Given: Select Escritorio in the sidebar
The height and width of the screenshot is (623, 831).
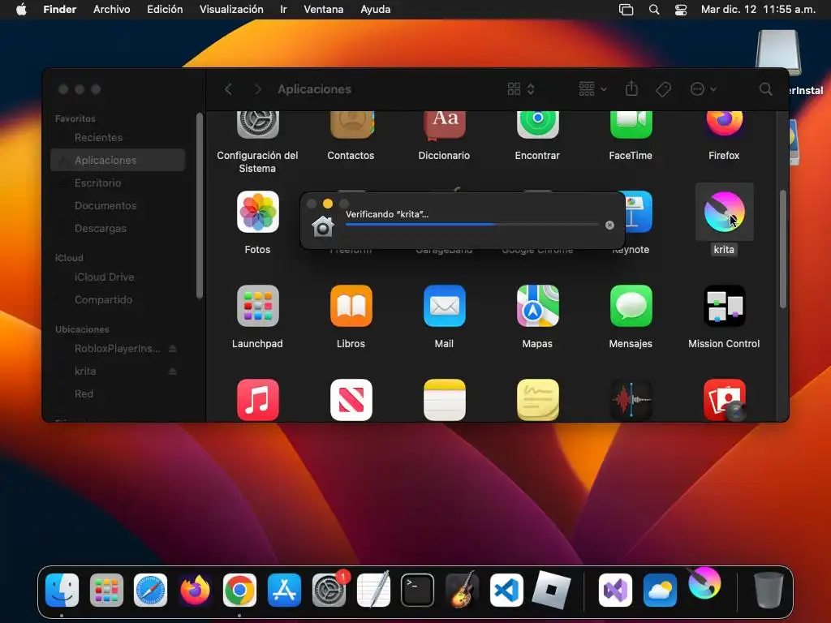Looking at the screenshot, I should coord(118,183).
